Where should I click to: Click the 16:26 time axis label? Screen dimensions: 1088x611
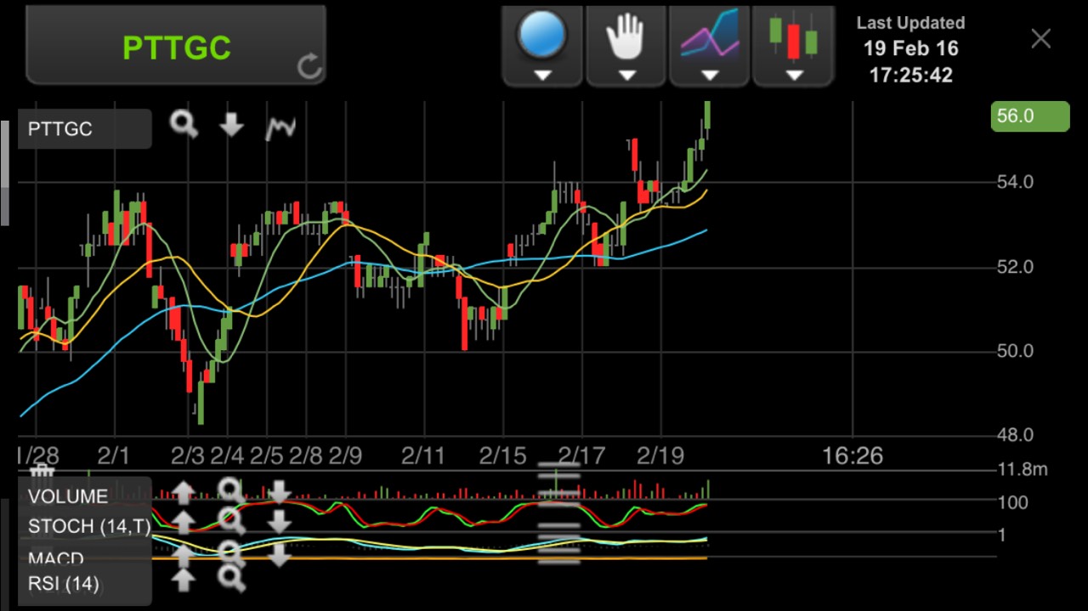point(853,456)
